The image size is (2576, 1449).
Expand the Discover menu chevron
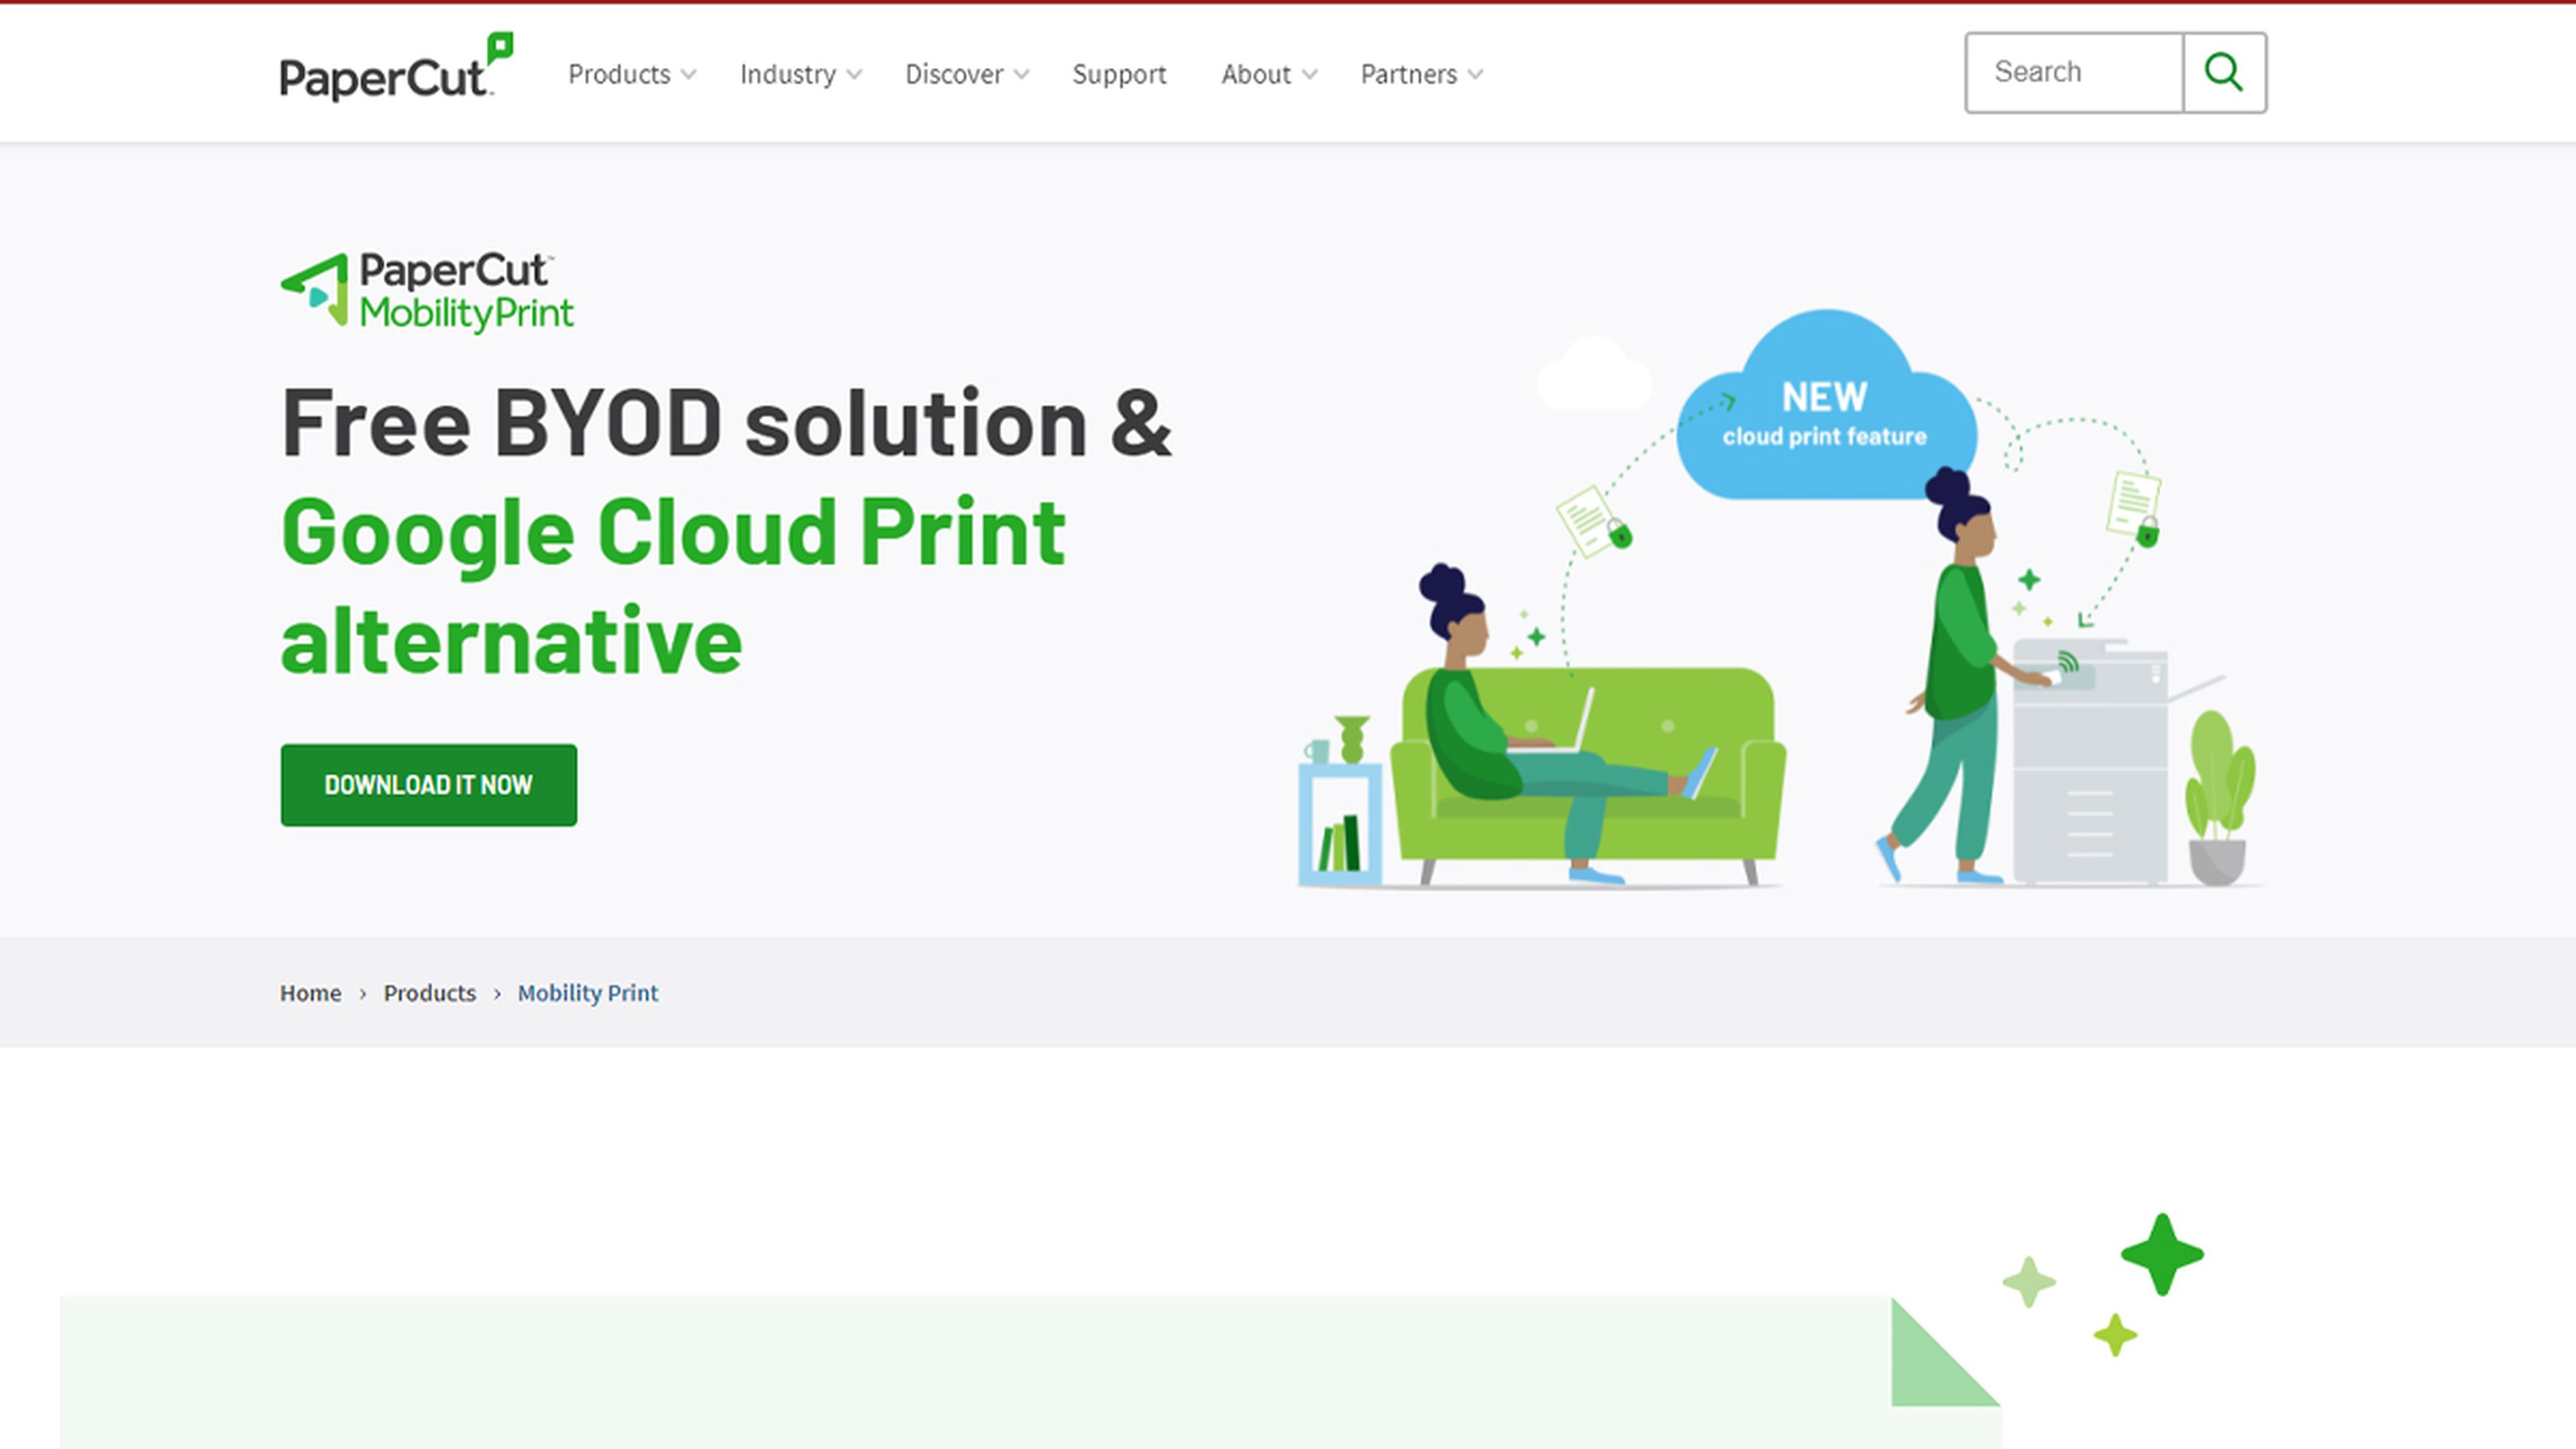coord(1021,75)
